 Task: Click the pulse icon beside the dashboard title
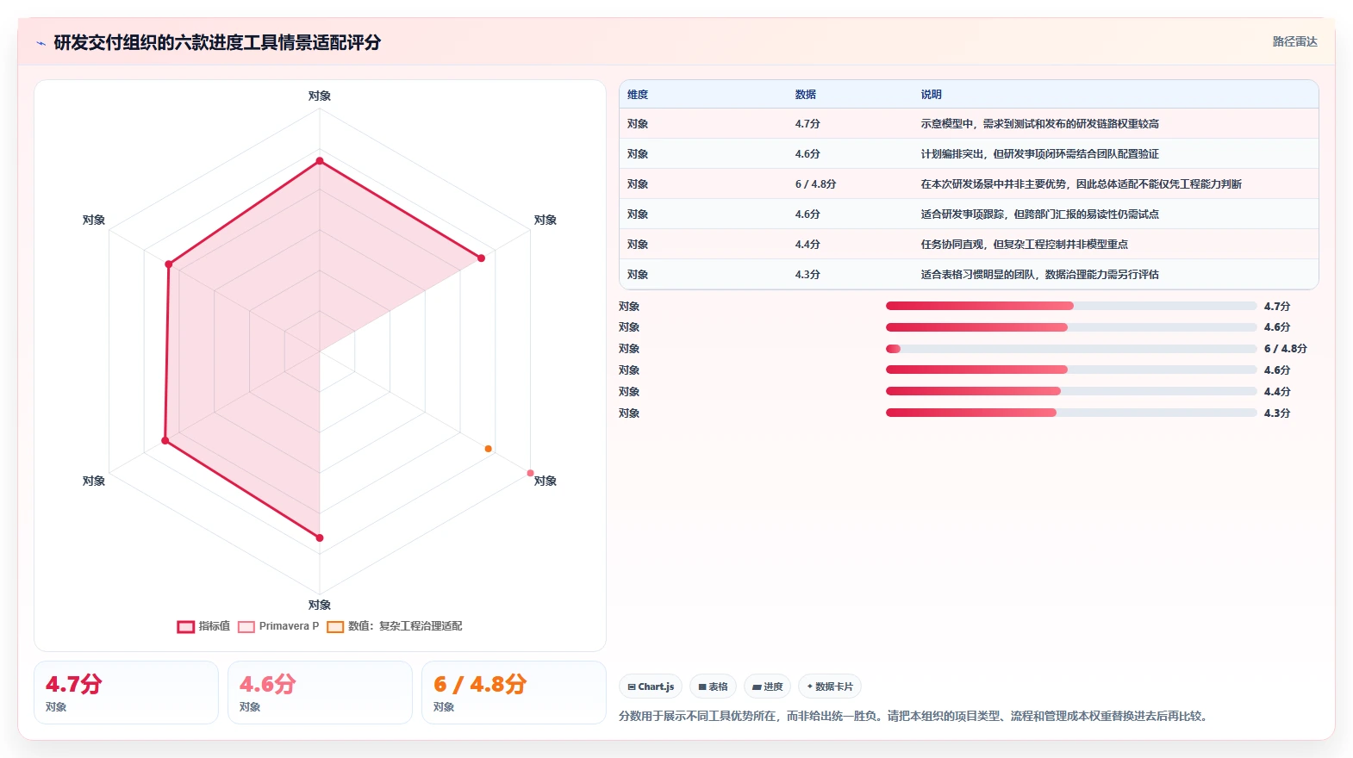pyautogui.click(x=41, y=43)
